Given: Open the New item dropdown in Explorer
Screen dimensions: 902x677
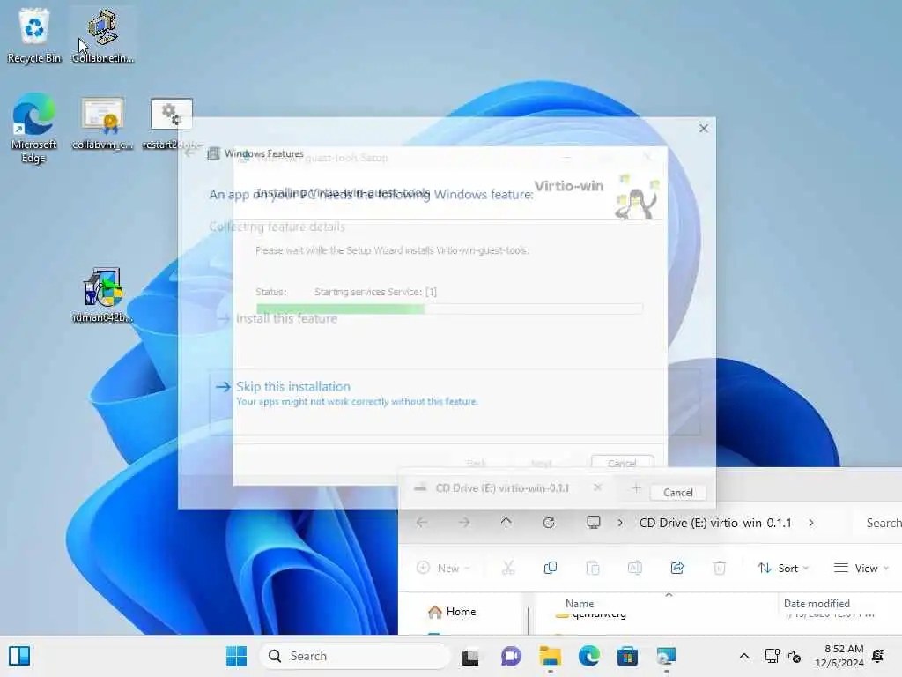Looking at the screenshot, I should coord(443,569).
